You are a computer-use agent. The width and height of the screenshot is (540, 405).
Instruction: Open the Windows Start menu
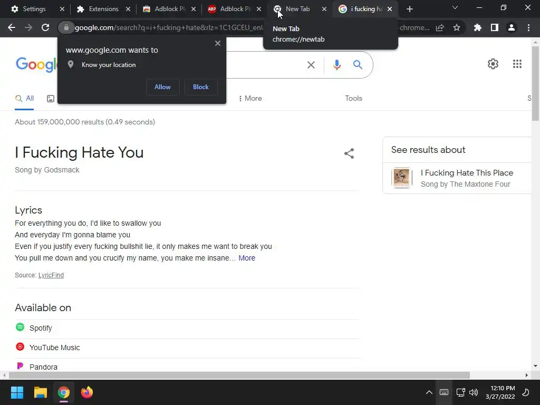[17, 392]
